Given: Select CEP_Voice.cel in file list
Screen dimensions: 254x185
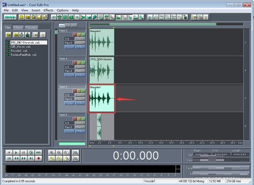Looking at the screenshot, I should coord(19,47).
